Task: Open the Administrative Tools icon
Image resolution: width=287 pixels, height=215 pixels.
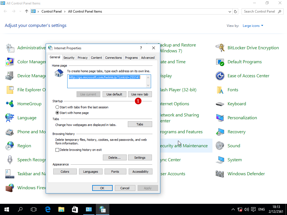Action: click(x=10, y=48)
